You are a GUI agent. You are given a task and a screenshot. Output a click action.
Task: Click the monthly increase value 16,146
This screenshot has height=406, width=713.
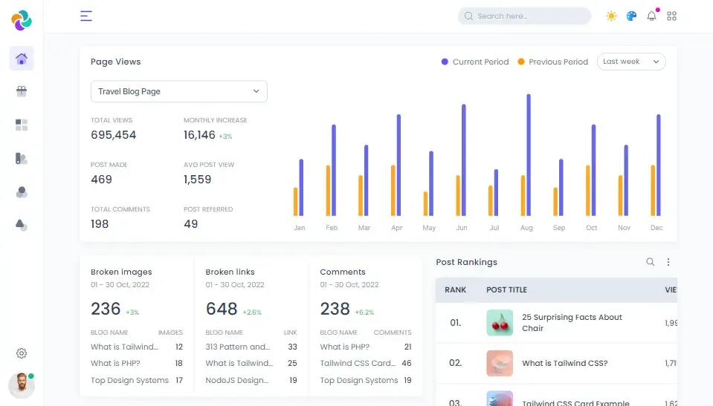click(199, 135)
